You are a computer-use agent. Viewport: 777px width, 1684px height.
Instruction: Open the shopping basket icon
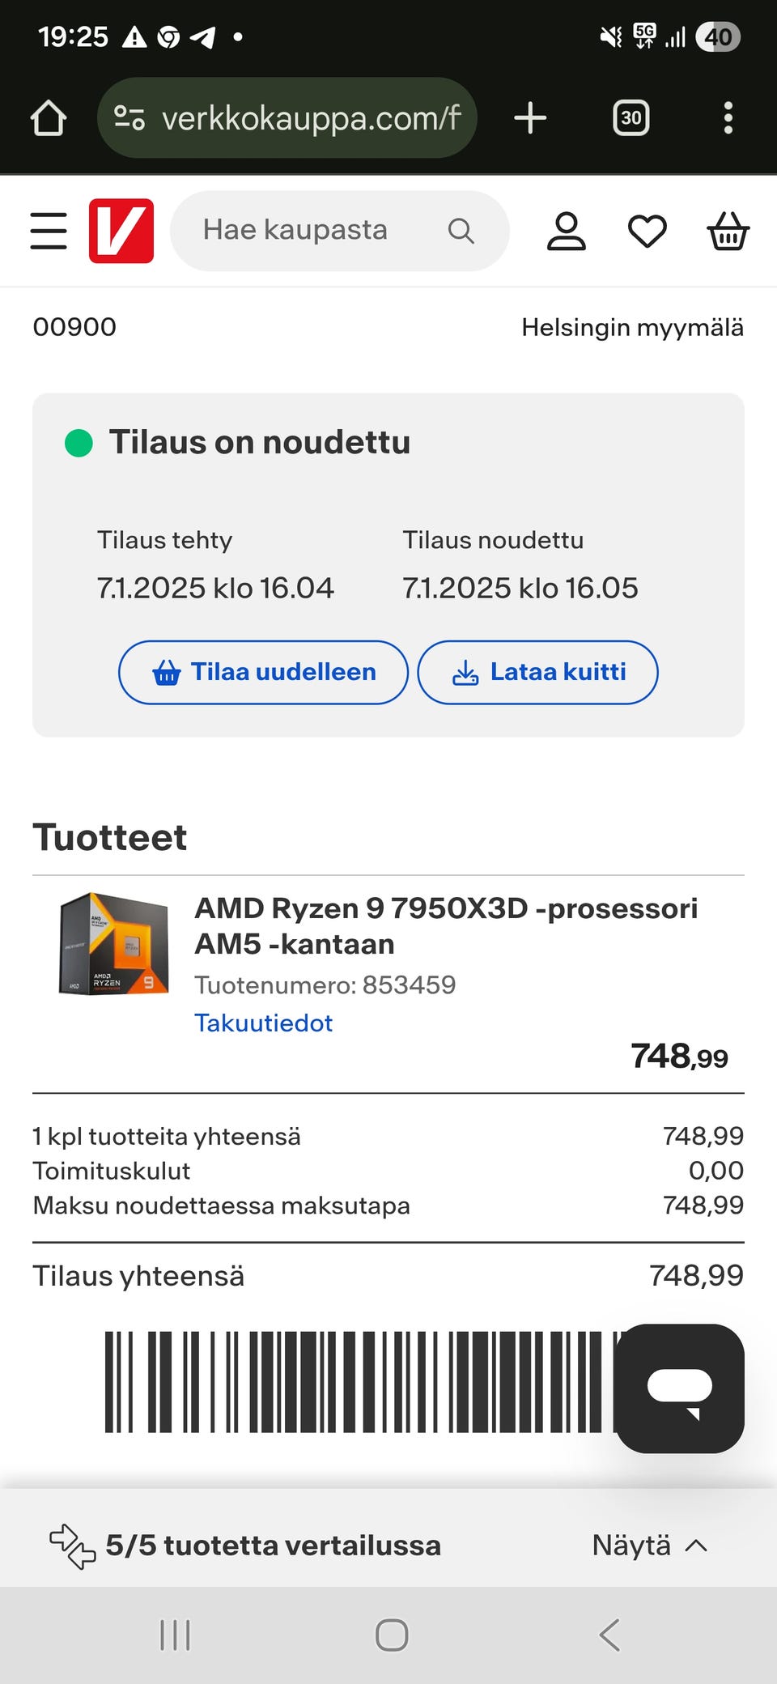point(728,232)
